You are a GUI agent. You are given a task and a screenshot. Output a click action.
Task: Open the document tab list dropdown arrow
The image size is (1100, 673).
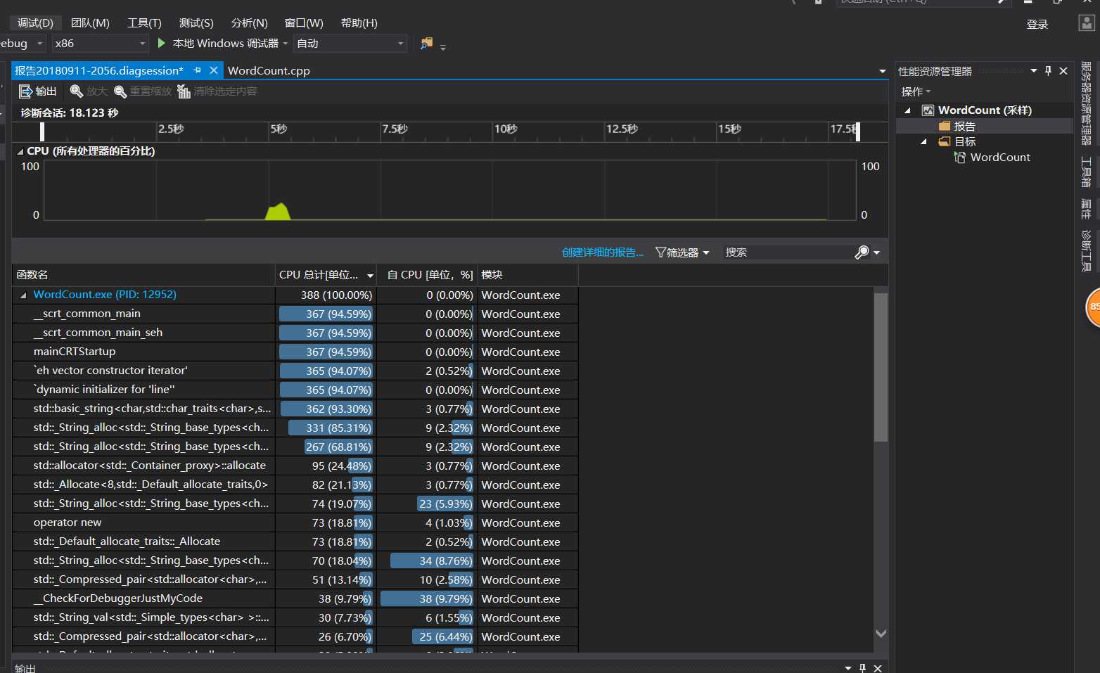[882, 71]
